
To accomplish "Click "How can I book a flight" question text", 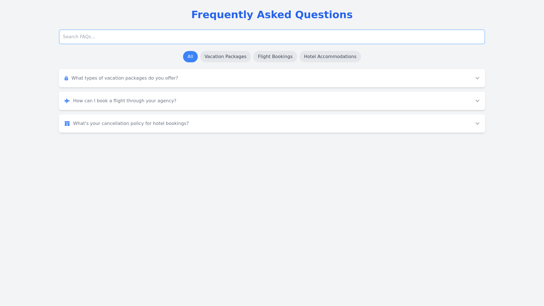I will (125, 101).
